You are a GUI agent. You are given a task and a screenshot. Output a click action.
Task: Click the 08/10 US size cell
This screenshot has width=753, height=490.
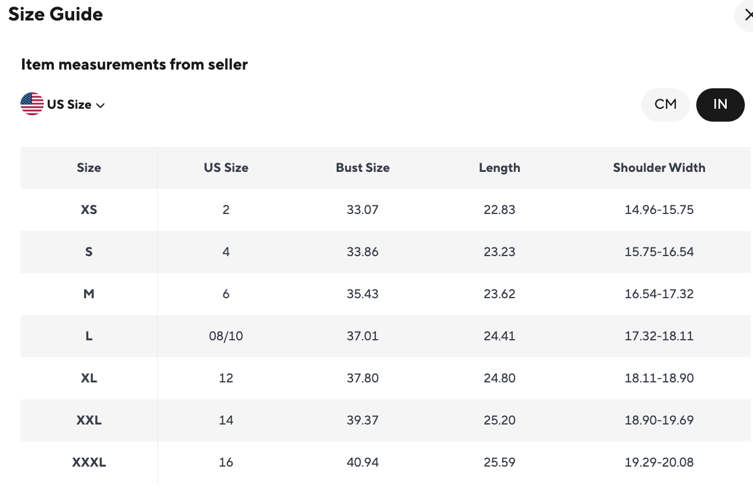click(x=226, y=336)
